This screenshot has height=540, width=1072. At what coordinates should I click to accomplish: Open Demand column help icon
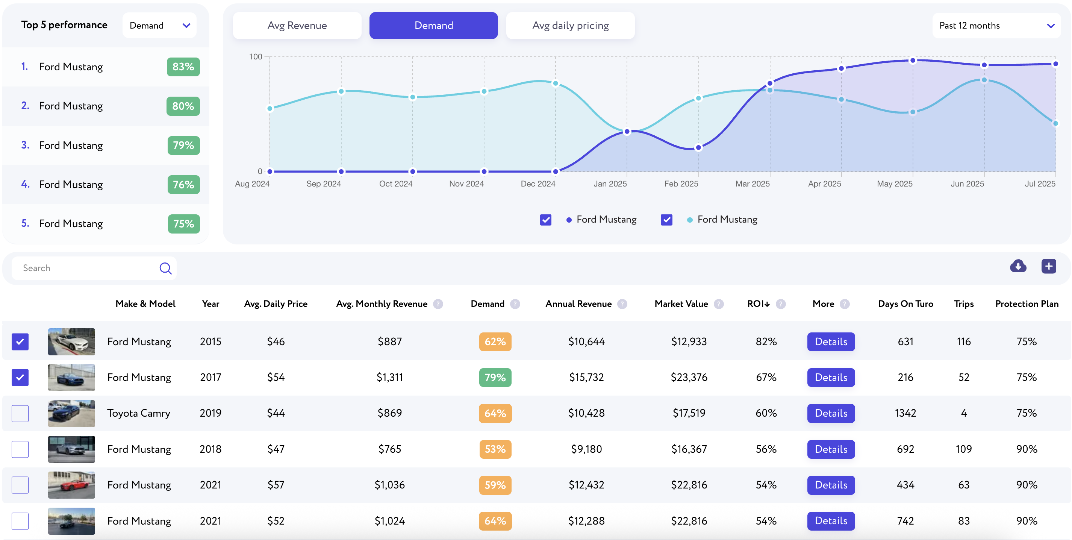[x=515, y=304]
